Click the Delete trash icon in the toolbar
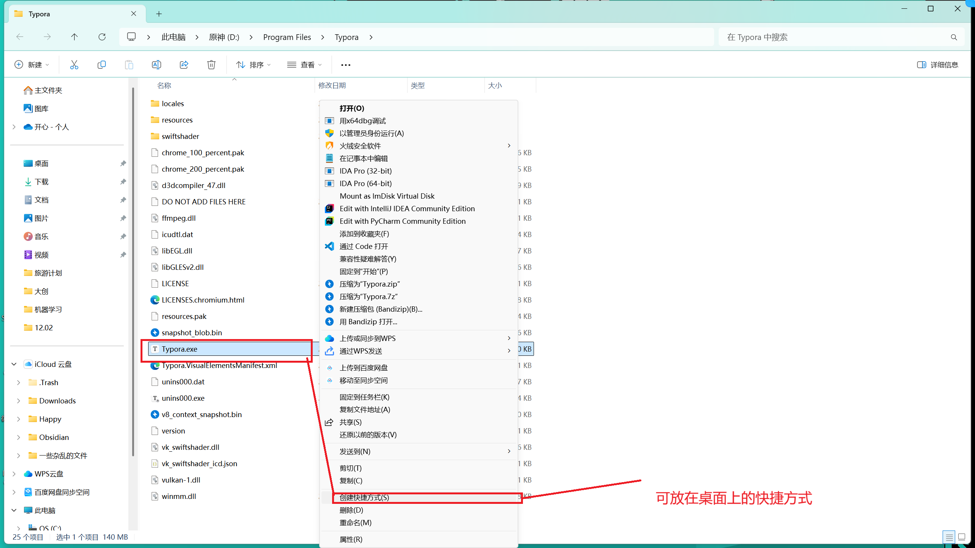The width and height of the screenshot is (975, 548). 211,65
